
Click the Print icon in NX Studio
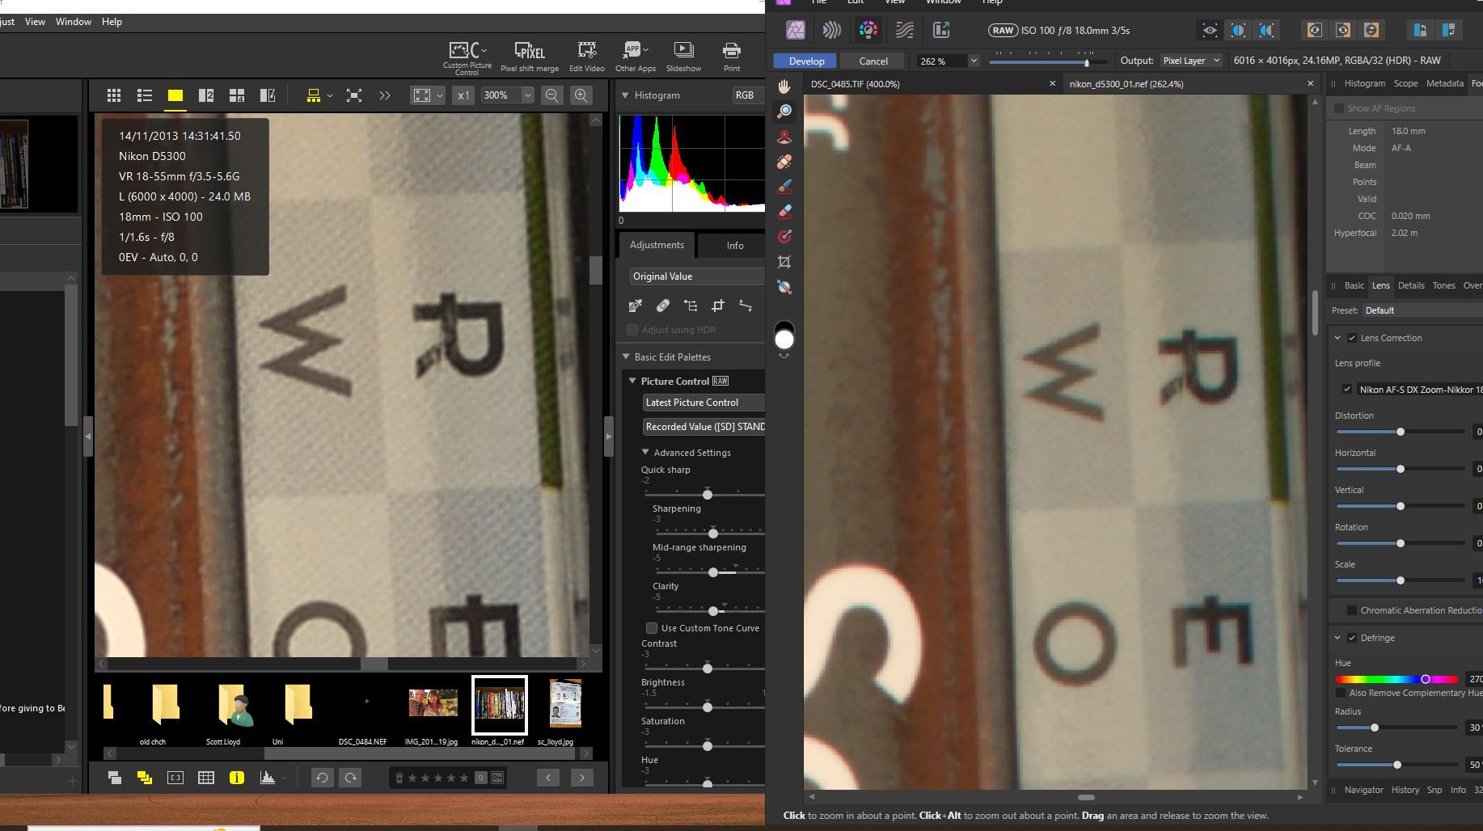click(732, 57)
